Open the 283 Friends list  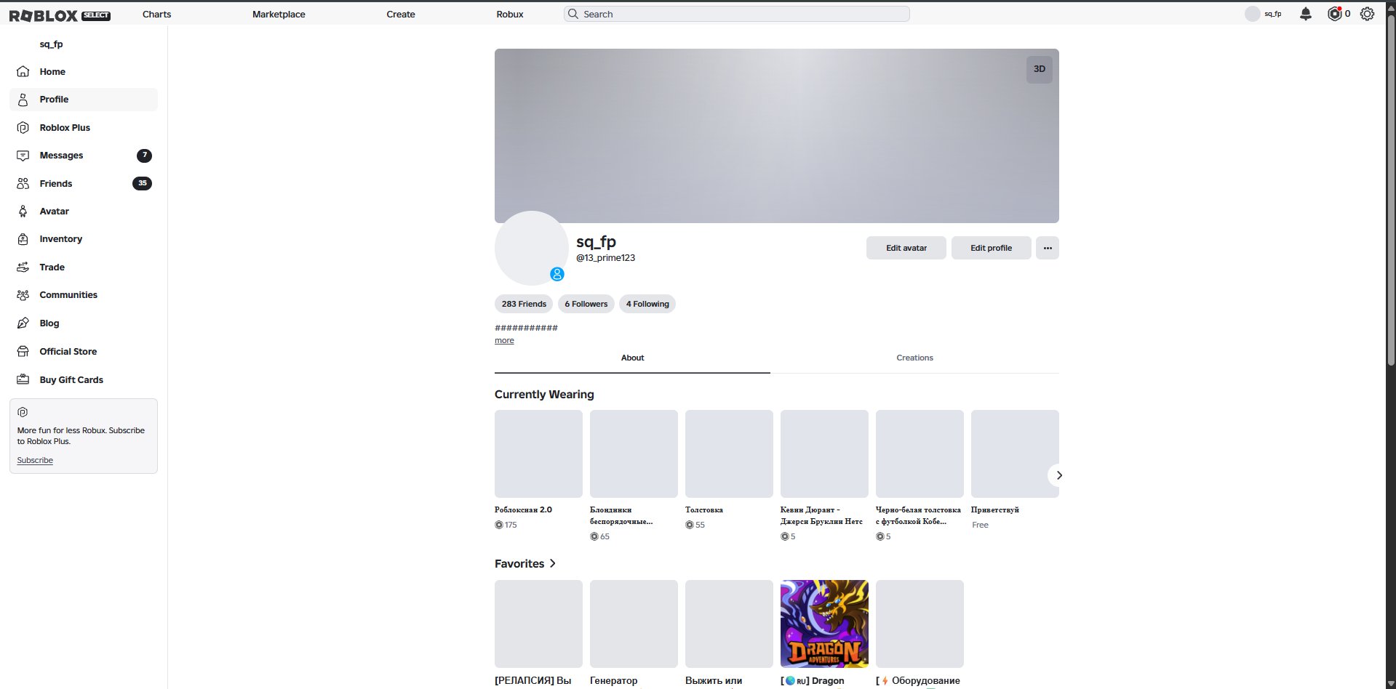[x=524, y=304]
